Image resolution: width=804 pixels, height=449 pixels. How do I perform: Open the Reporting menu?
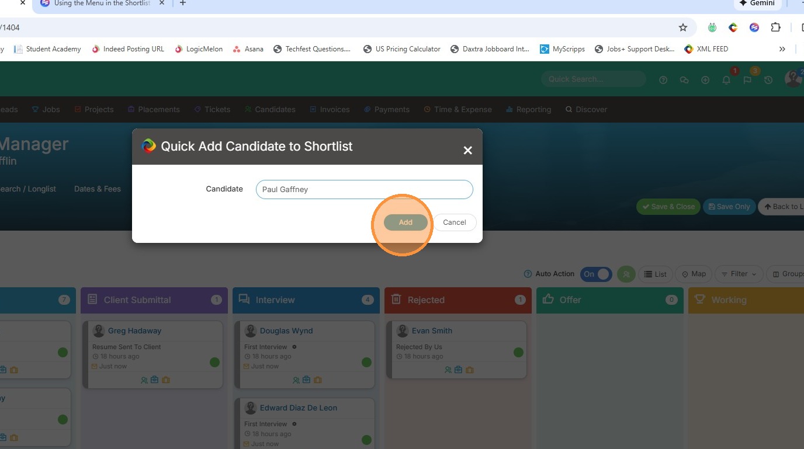click(529, 109)
